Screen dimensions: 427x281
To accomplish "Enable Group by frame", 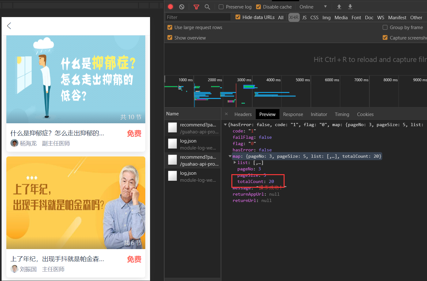I will pyautogui.click(x=385, y=27).
